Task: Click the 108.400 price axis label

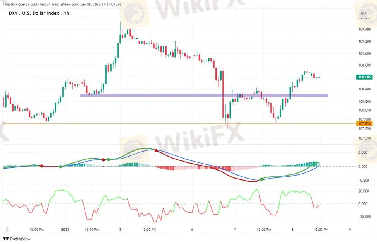Action: tap(365, 89)
